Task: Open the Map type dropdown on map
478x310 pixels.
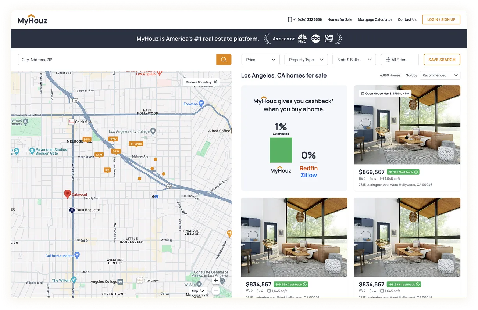Action: tap(198, 291)
